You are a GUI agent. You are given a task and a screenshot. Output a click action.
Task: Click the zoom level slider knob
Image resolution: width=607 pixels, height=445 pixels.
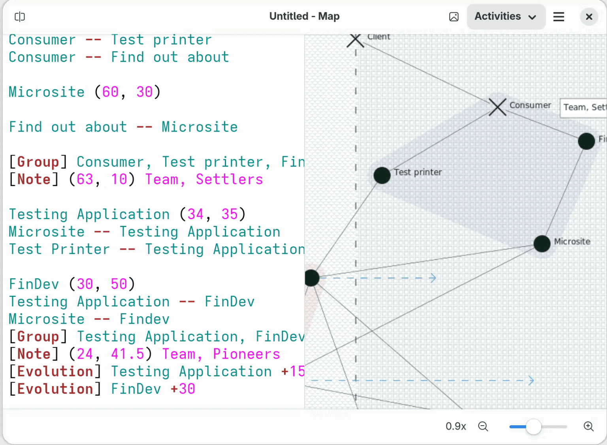(533, 426)
